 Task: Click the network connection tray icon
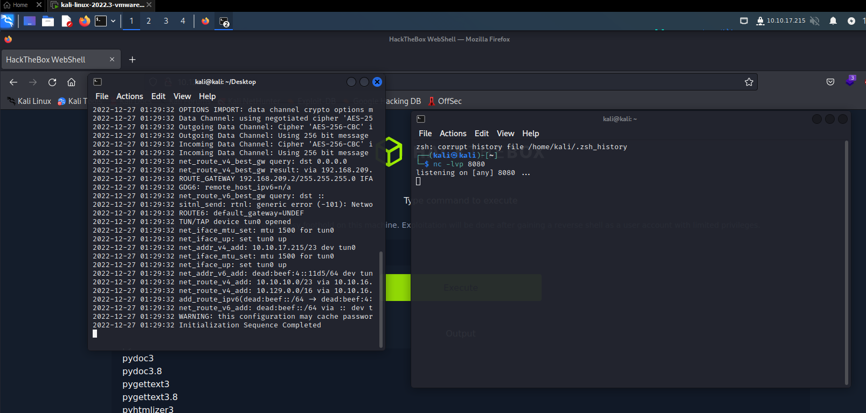[744, 21]
